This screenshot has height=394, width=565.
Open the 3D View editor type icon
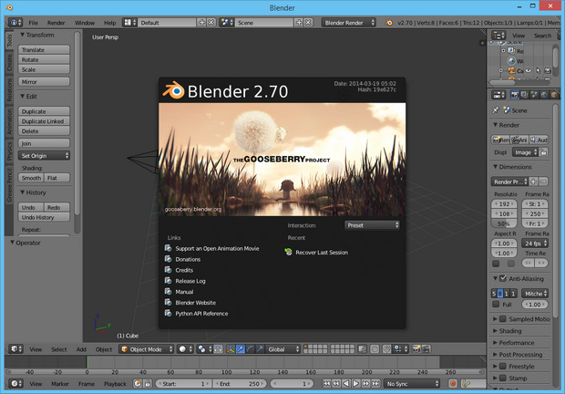click(15, 349)
